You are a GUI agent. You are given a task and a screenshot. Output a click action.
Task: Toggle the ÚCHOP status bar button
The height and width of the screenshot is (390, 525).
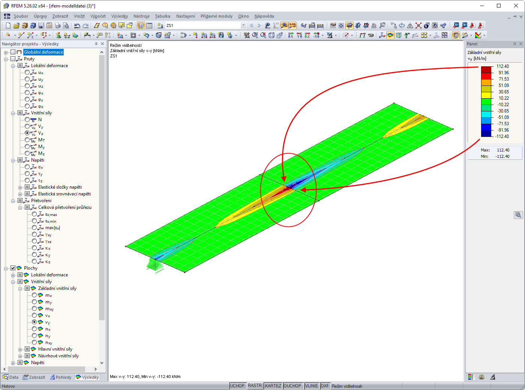click(x=237, y=386)
